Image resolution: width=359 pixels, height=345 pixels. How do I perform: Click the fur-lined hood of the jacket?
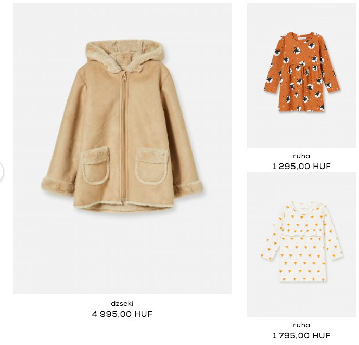pos(125,56)
